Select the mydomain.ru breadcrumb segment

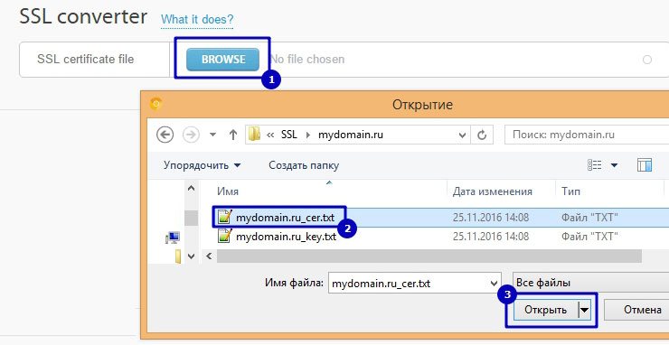[351, 135]
